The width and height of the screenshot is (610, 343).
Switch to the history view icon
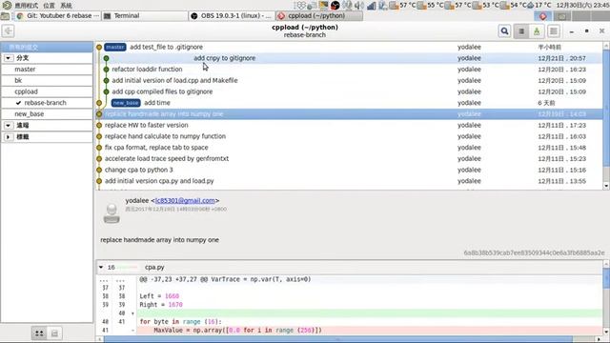(521, 31)
